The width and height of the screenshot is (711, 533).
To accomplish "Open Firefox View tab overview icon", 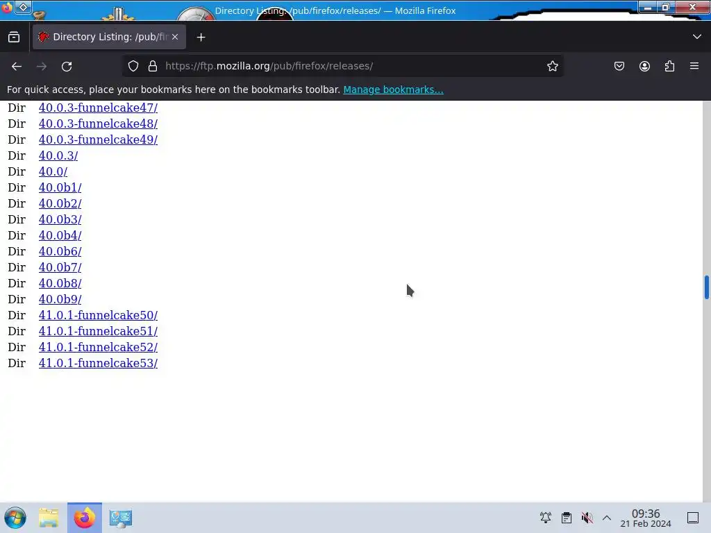I will tap(14, 37).
